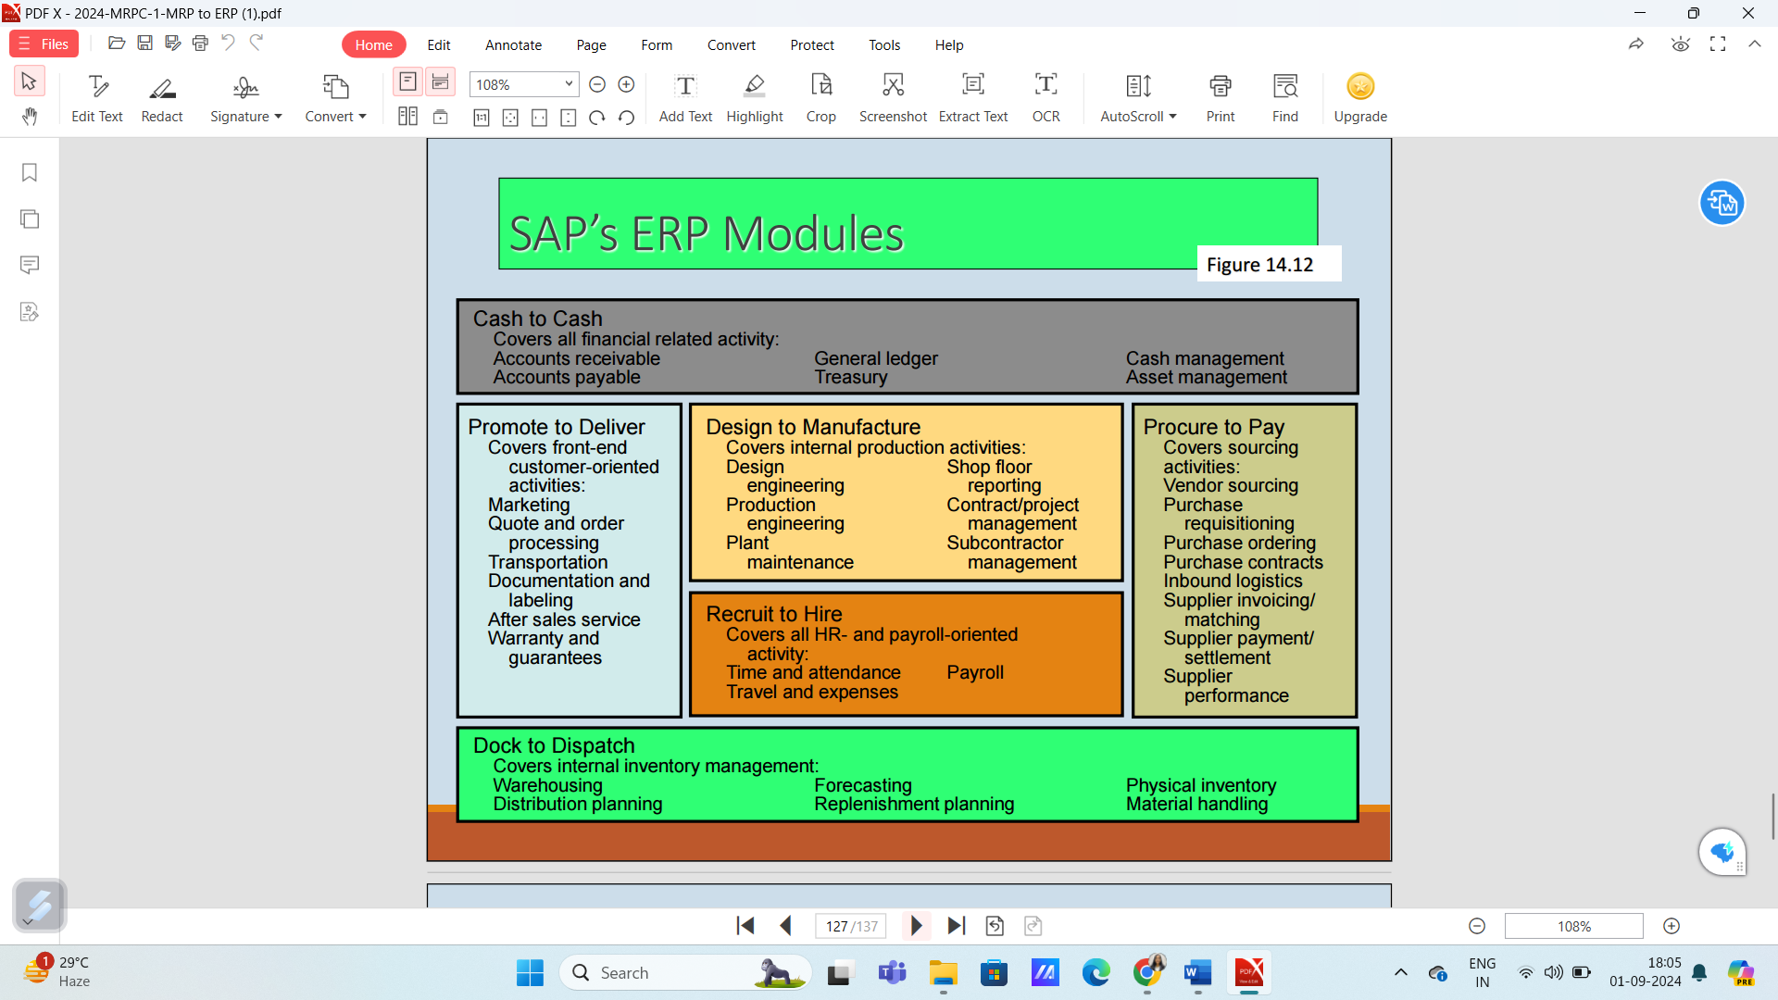Image resolution: width=1778 pixels, height=1000 pixels.
Task: Click the Crop tool
Action: pos(821,99)
